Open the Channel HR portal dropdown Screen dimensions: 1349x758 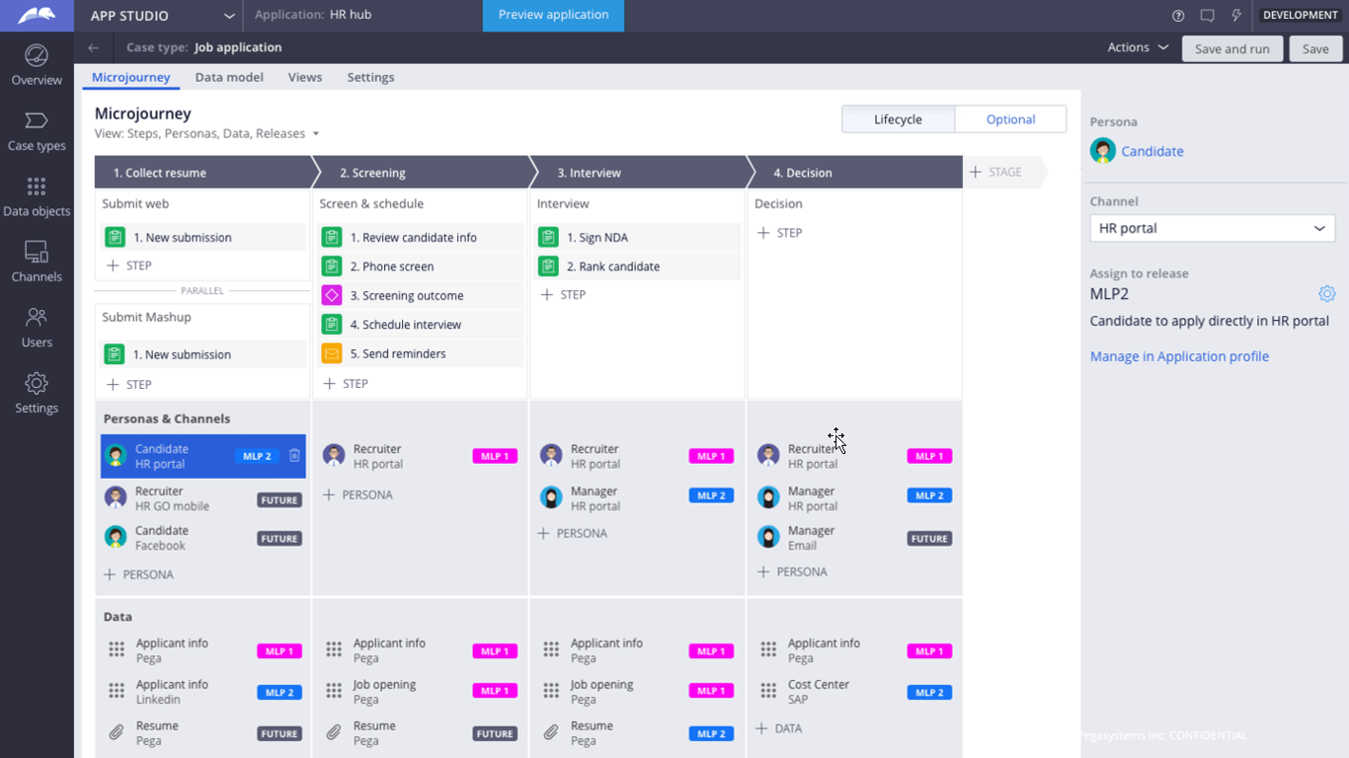pos(1212,228)
